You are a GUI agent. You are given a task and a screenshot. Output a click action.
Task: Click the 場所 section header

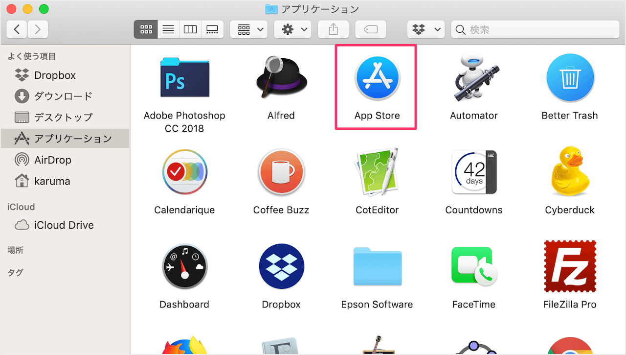tap(16, 250)
